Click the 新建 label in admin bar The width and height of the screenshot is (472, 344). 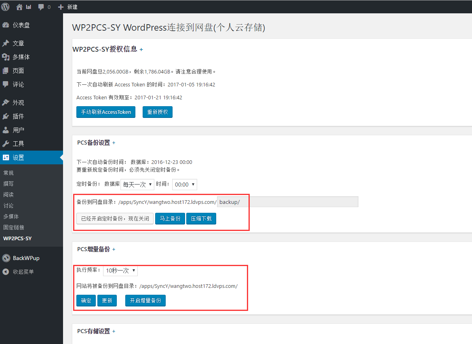point(72,7)
